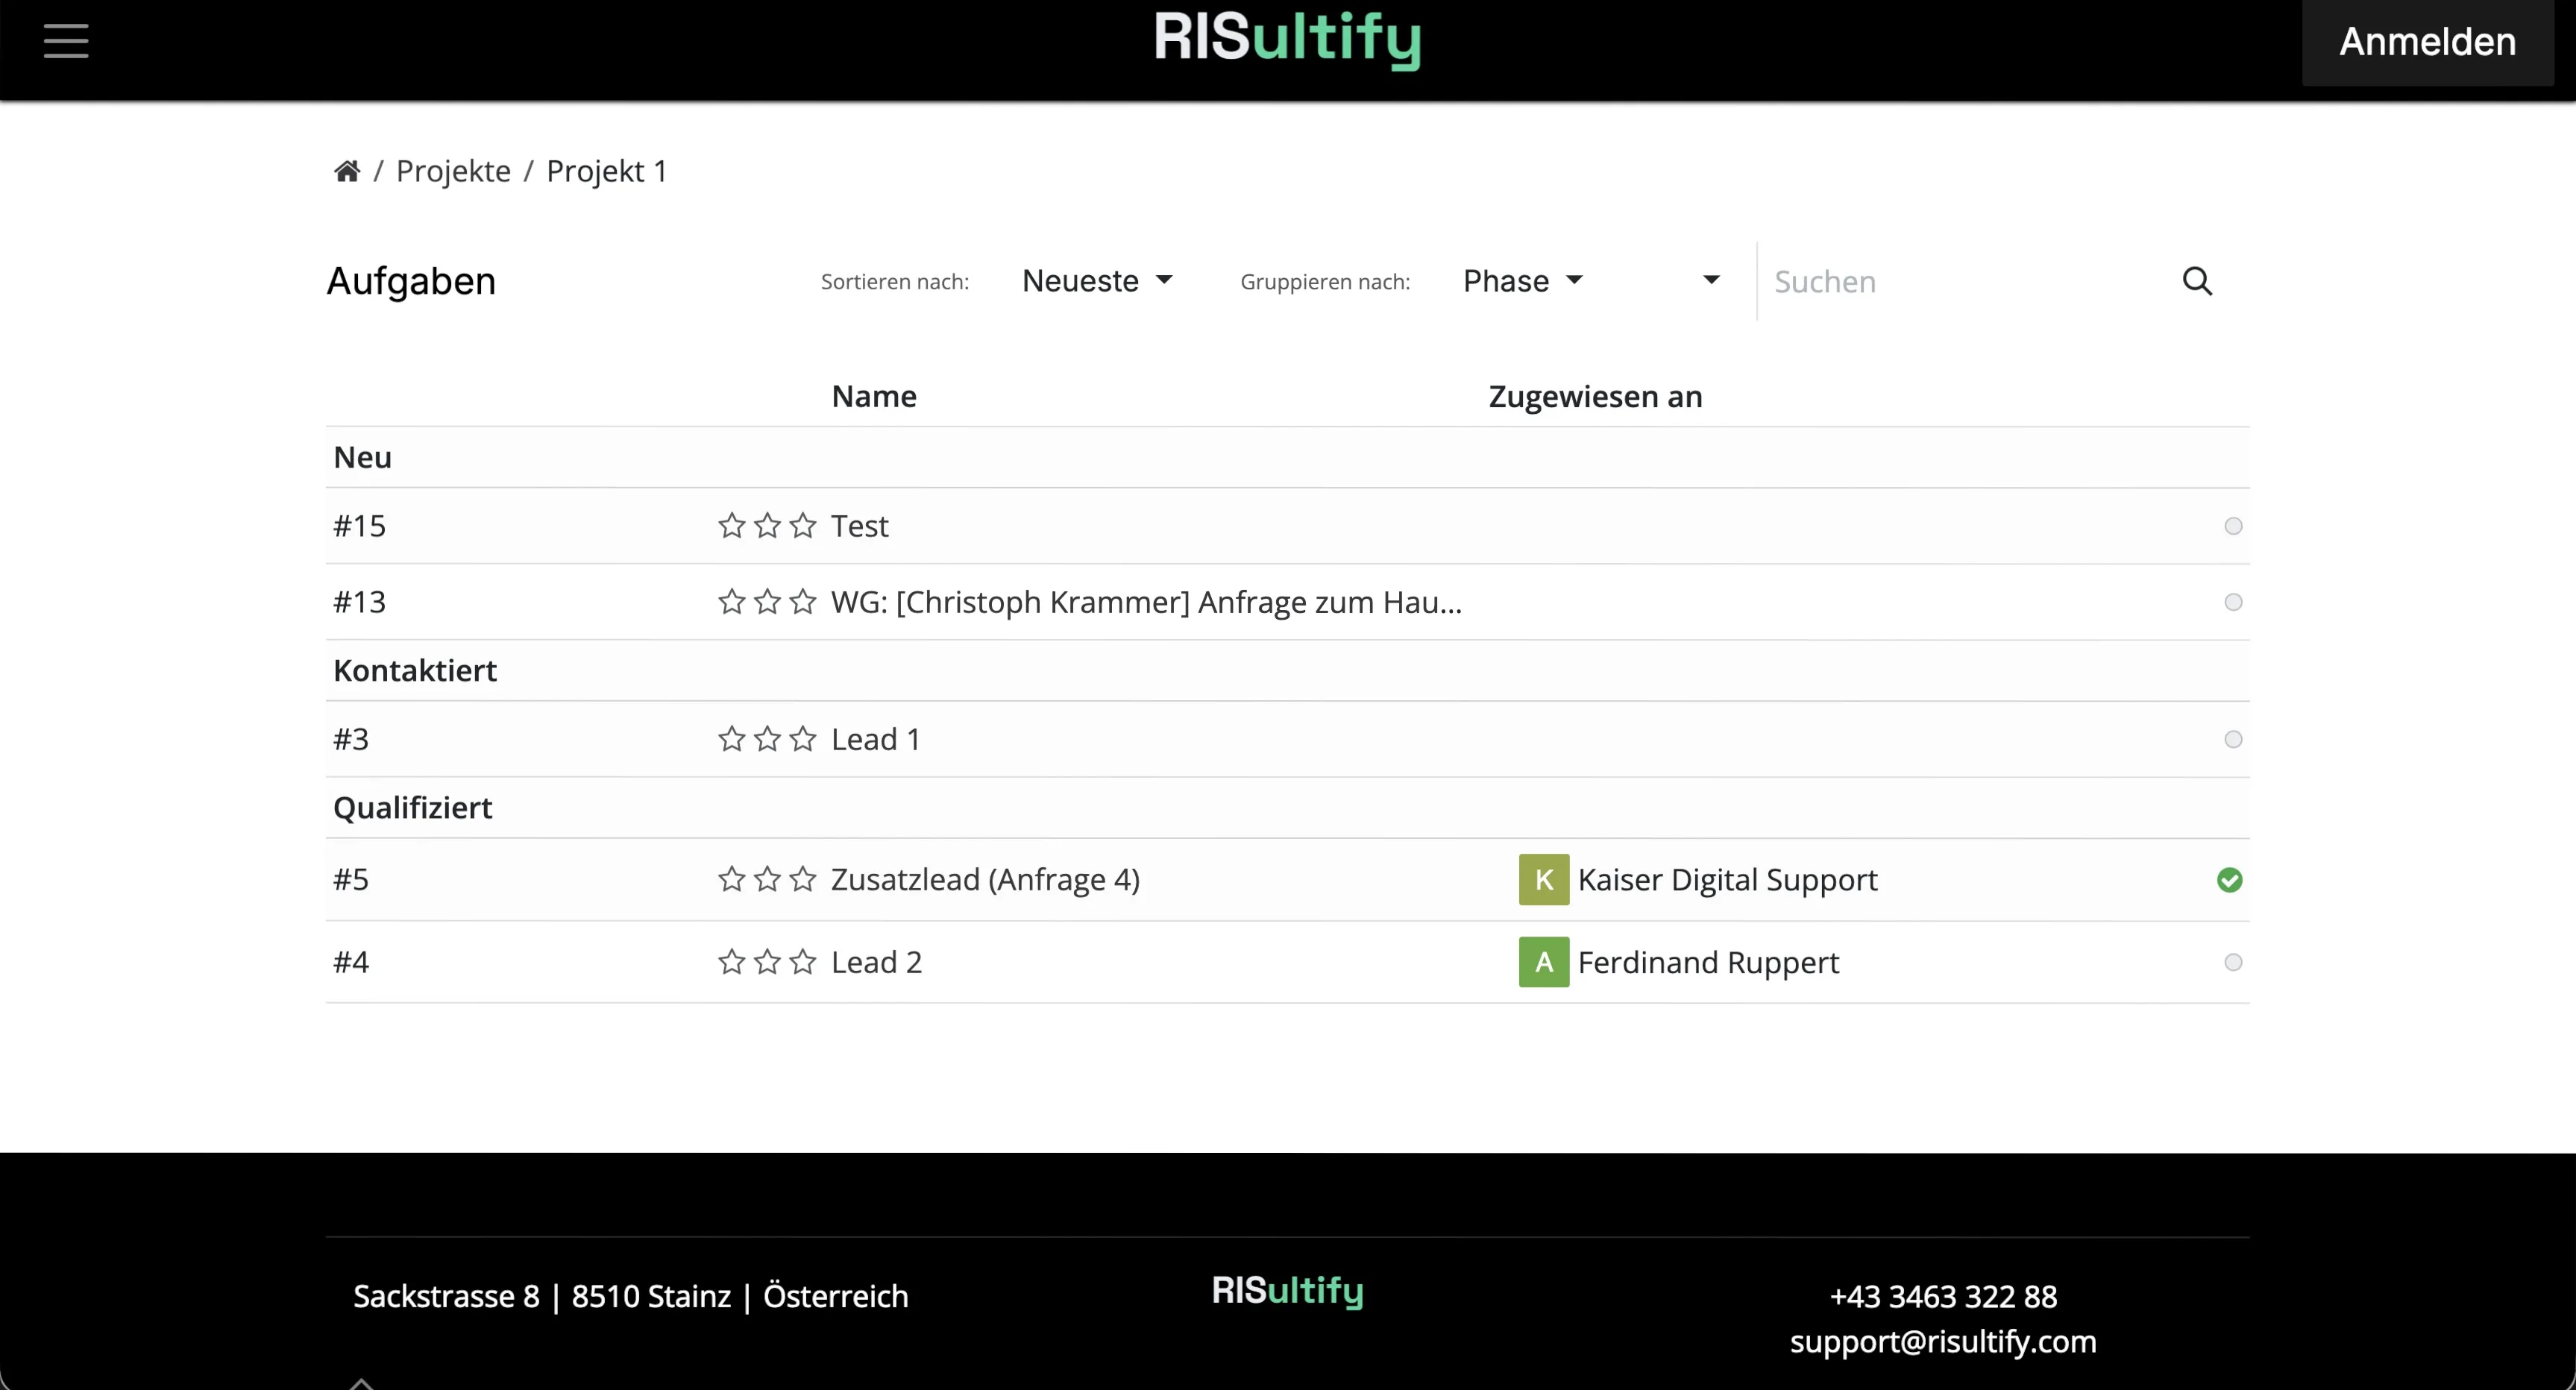Toggle status circle for task #15 Test

tap(2233, 526)
